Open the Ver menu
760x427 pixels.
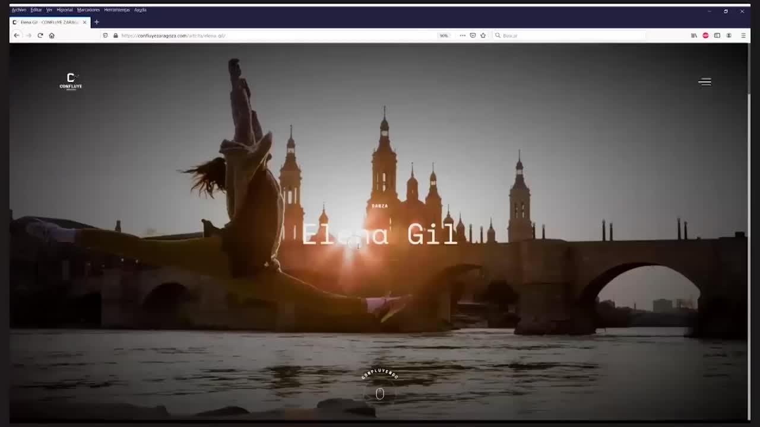(x=49, y=9)
